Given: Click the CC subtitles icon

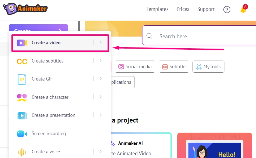Looking at the screenshot, I should (x=22, y=61).
